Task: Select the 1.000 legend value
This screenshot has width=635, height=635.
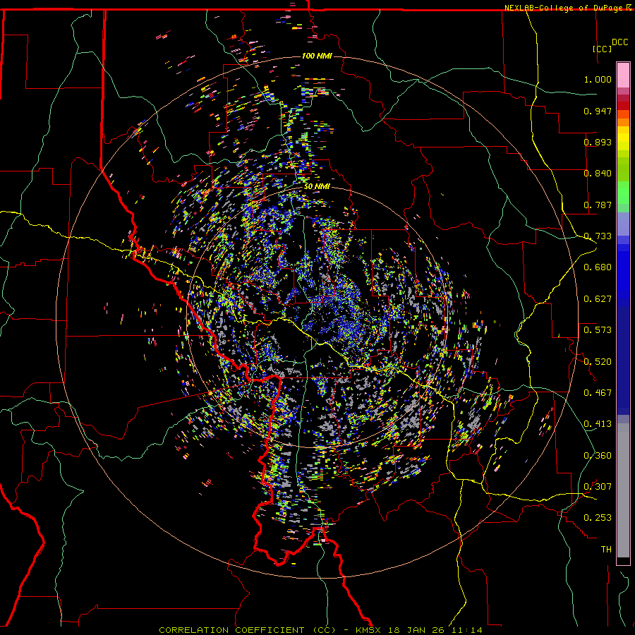Action: click(x=598, y=79)
